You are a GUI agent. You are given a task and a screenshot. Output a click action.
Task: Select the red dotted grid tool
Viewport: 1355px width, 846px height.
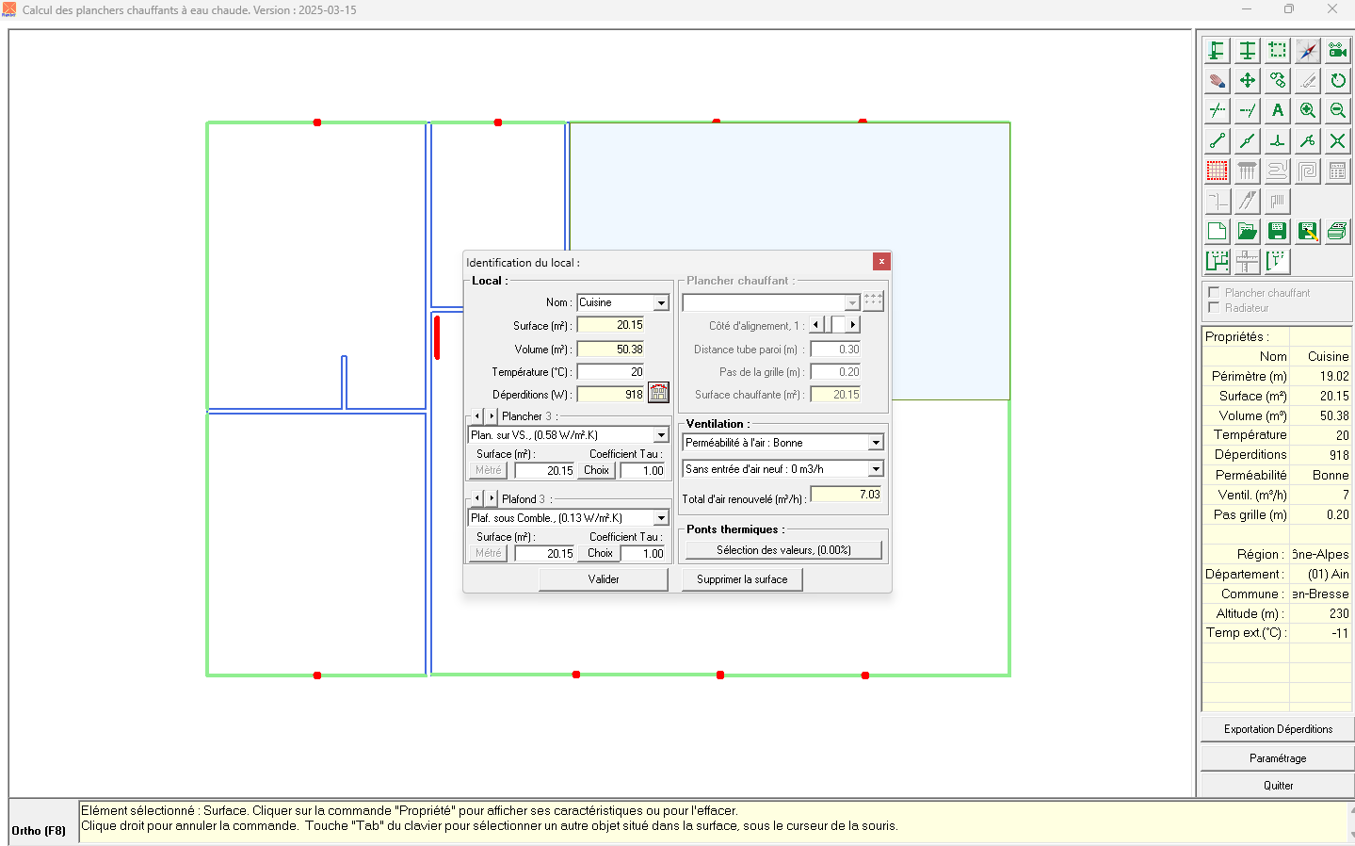coord(1217,171)
